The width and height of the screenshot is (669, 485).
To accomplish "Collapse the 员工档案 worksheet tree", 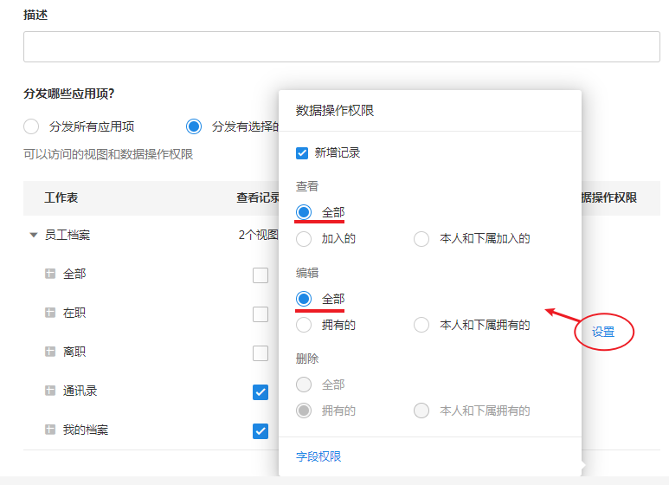I will pyautogui.click(x=34, y=235).
